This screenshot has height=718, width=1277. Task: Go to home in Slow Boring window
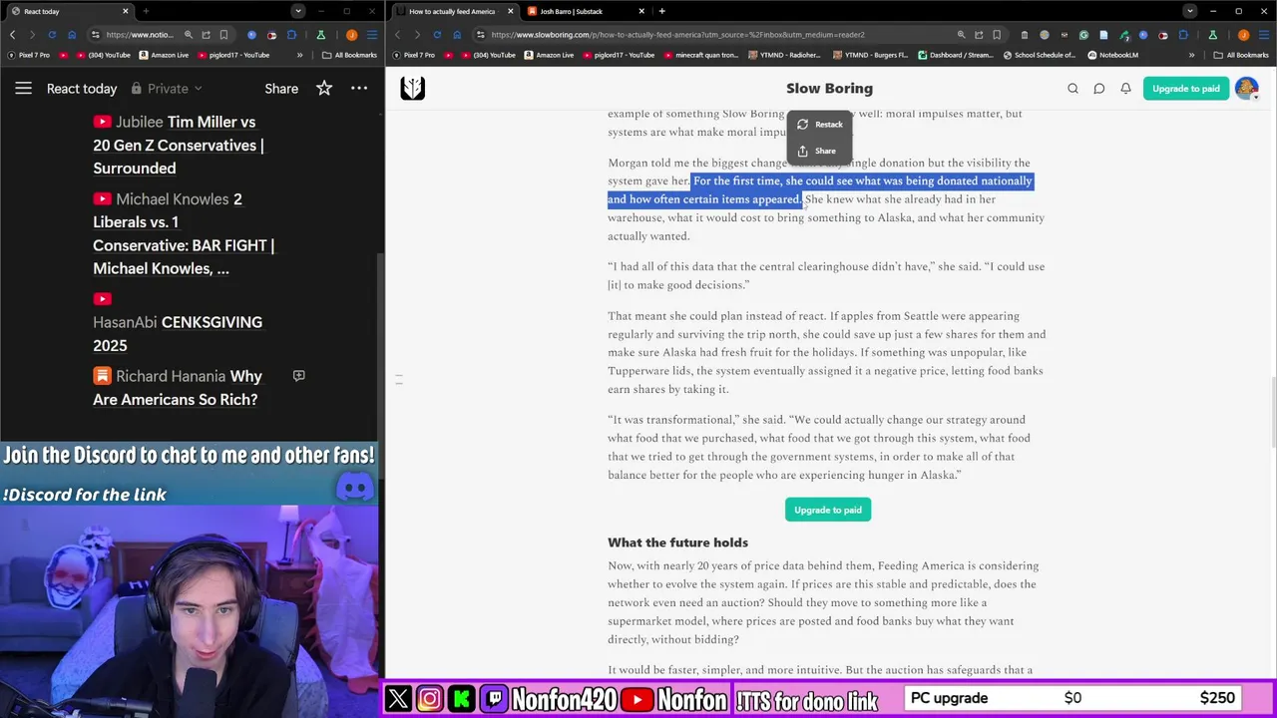pyautogui.click(x=457, y=34)
